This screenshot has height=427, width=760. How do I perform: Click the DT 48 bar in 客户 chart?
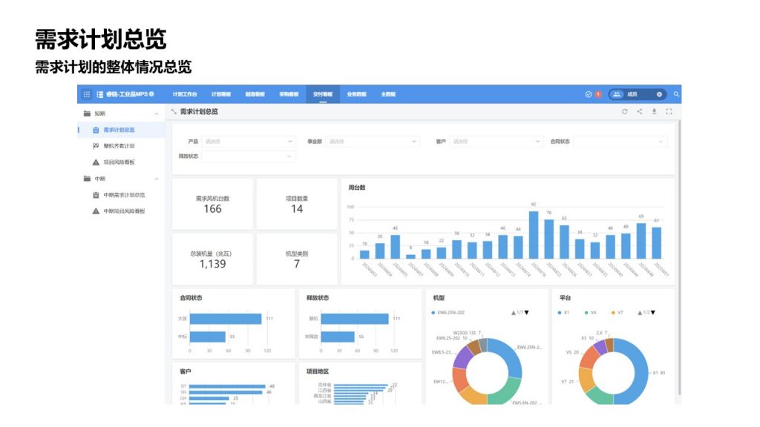[227, 386]
